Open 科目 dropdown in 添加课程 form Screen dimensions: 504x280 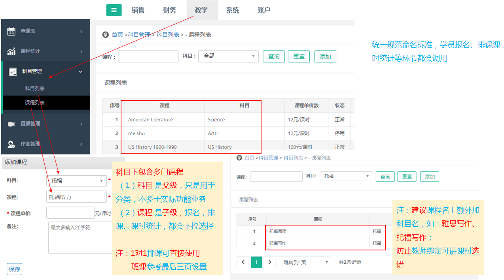click(76, 181)
